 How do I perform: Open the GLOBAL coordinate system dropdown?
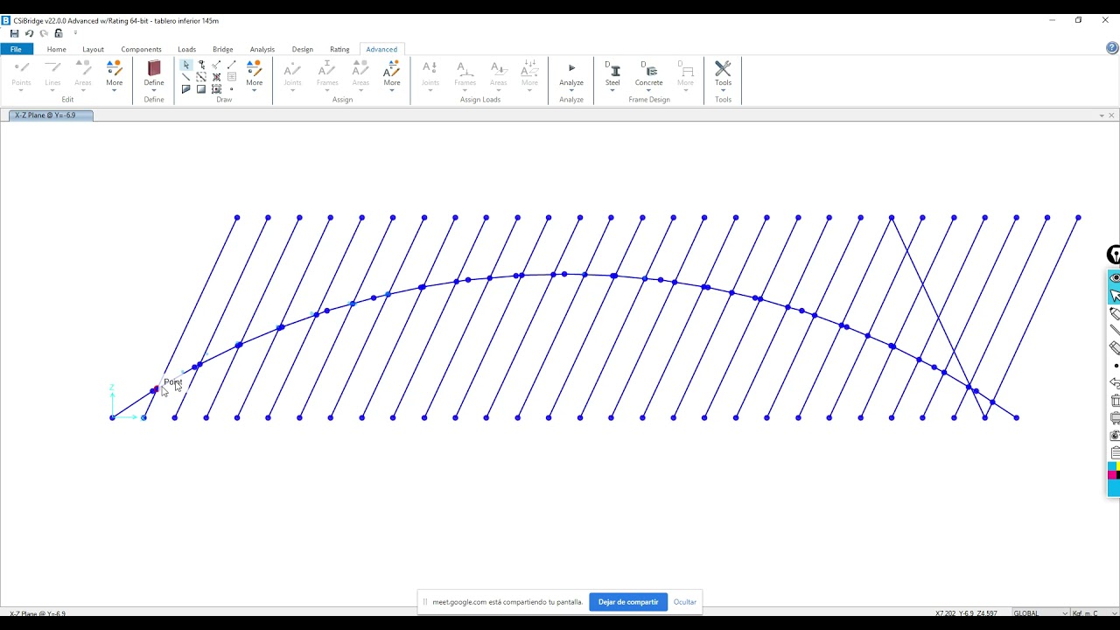point(1040,613)
